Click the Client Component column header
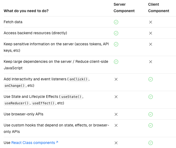Screen dimensions: 176x148 pos(158,8)
